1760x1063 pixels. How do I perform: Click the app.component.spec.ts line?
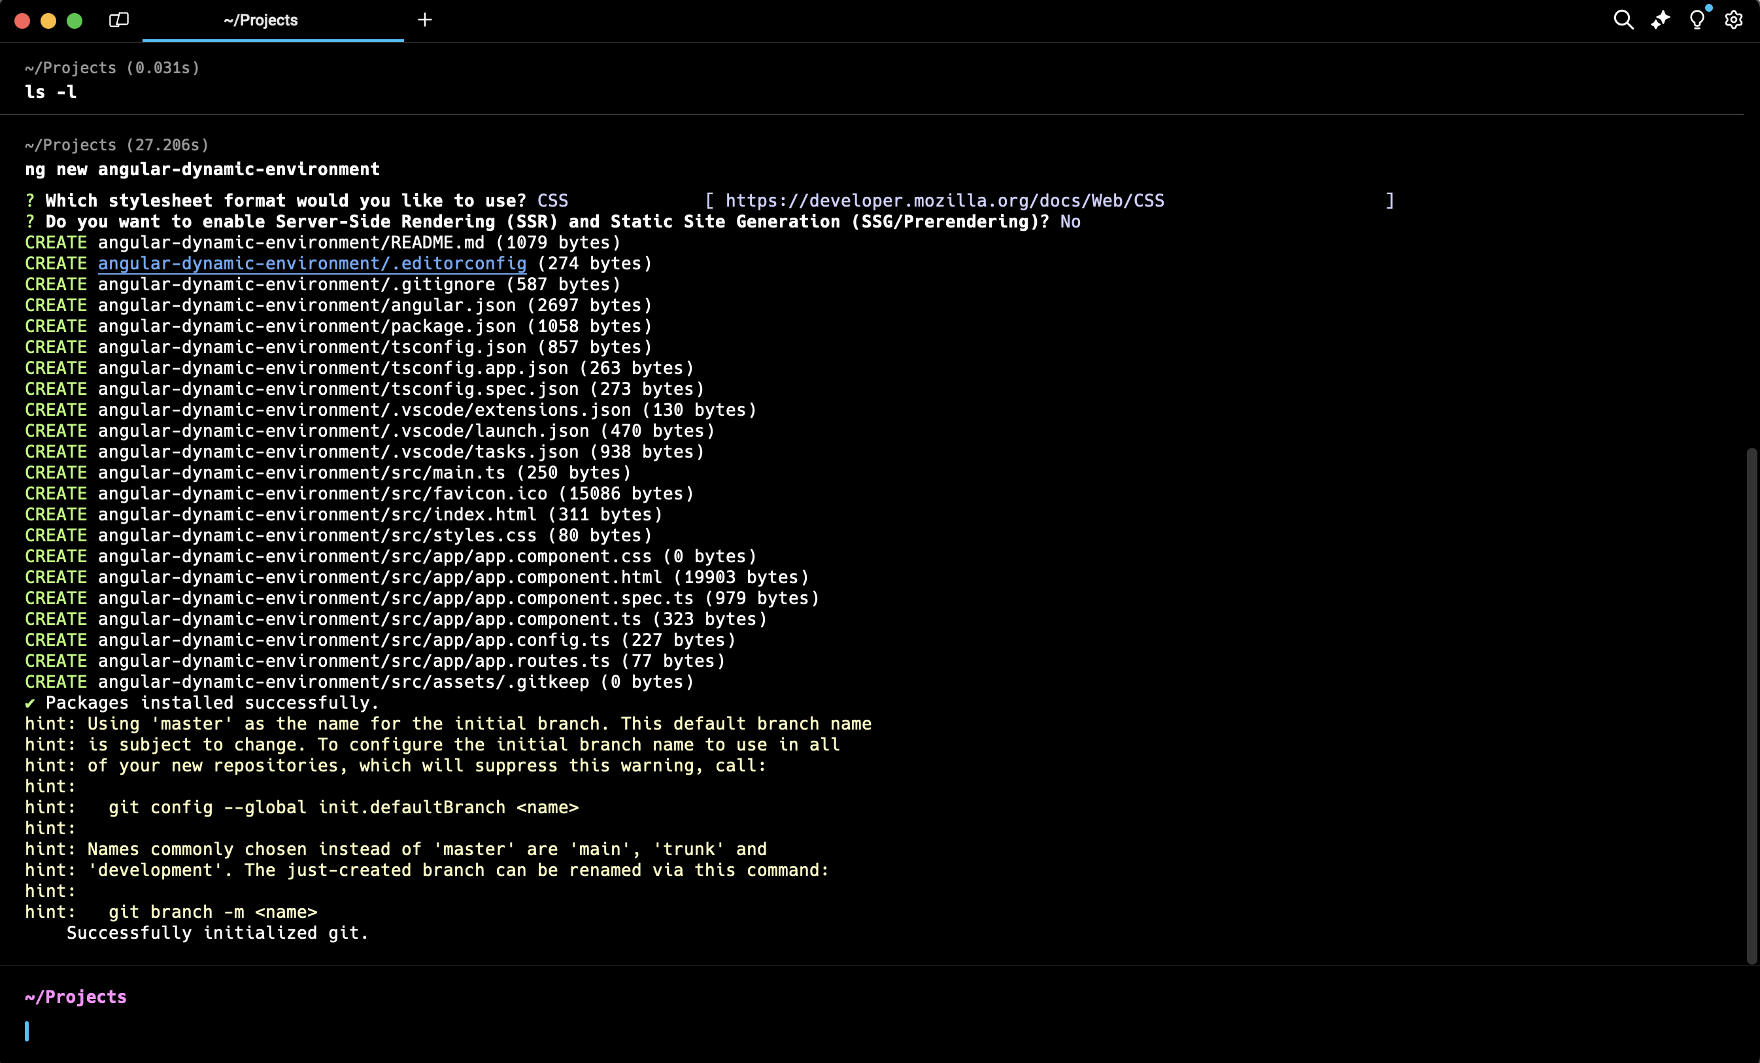[422, 598]
